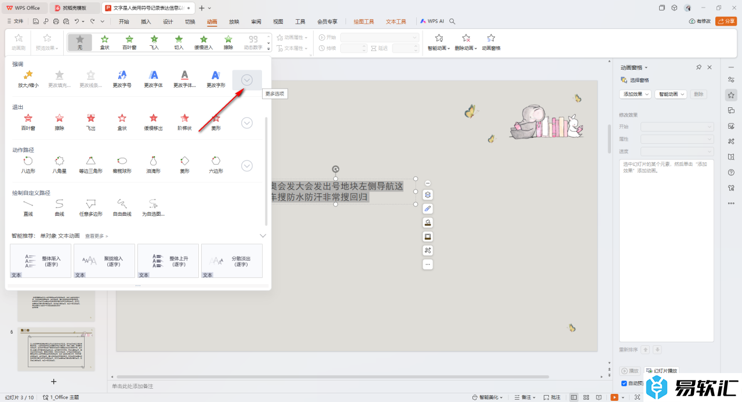Screen dimensions: 742x402
Task: Click the notes field 单击此处添加备注
Action: (133, 386)
